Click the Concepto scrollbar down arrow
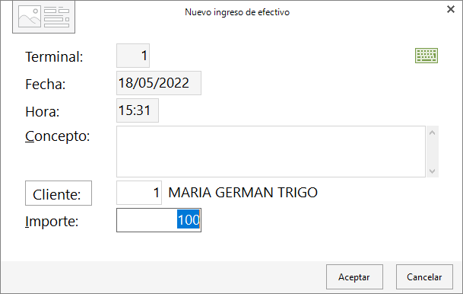 [433, 171]
